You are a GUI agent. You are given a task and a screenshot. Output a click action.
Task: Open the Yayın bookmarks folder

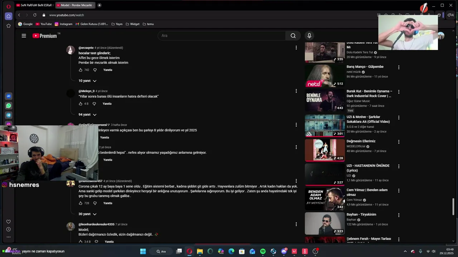[117, 24]
